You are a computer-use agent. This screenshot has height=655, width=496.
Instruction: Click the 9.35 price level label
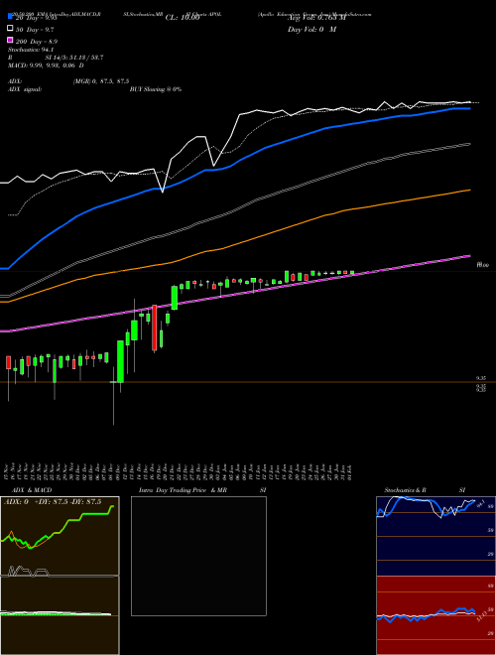point(481,378)
